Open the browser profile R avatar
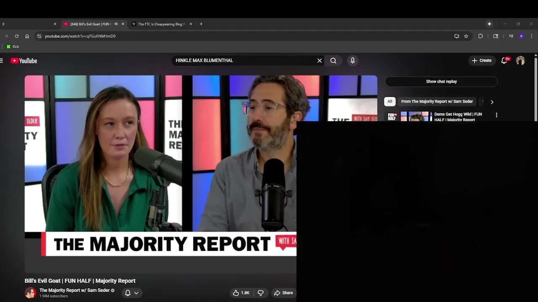The height and width of the screenshot is (302, 538). point(521,36)
